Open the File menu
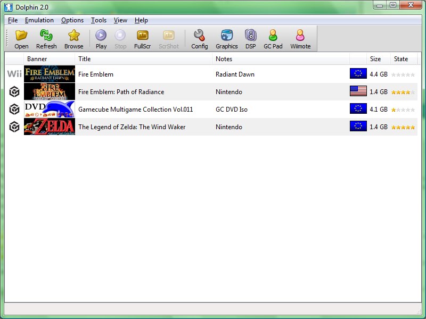Image resolution: width=426 pixels, height=319 pixels. (x=13, y=20)
